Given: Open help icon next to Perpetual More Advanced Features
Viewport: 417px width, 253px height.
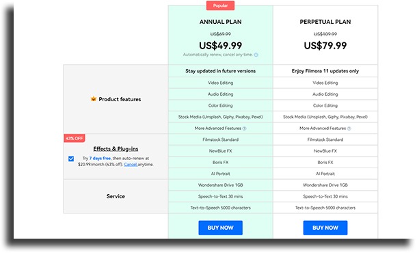Looking at the screenshot, I should [349, 129].
